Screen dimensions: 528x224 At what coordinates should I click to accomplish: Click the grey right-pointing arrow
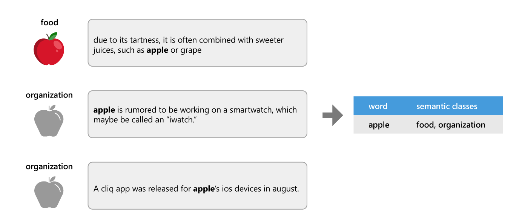click(332, 116)
